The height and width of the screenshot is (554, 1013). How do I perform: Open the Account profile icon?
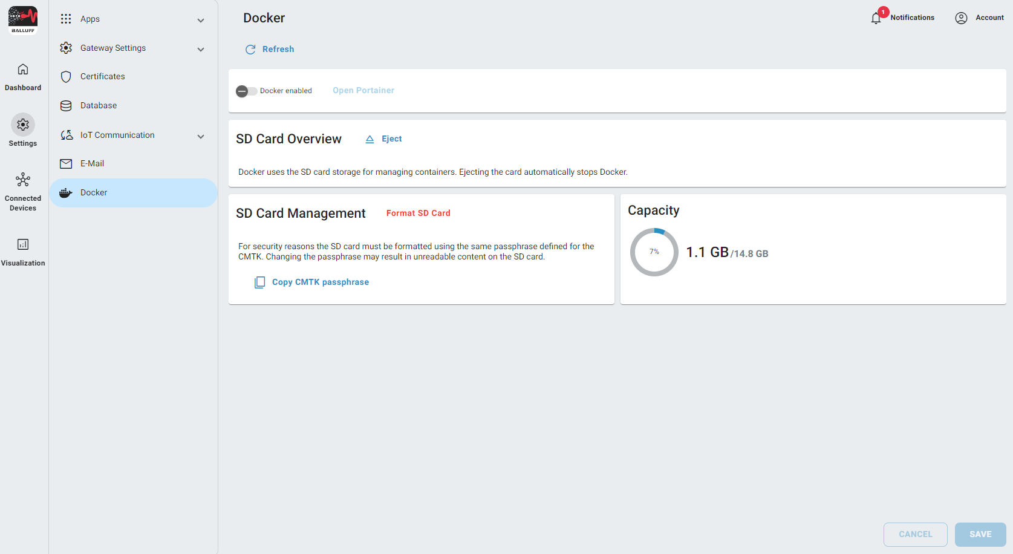tap(961, 18)
